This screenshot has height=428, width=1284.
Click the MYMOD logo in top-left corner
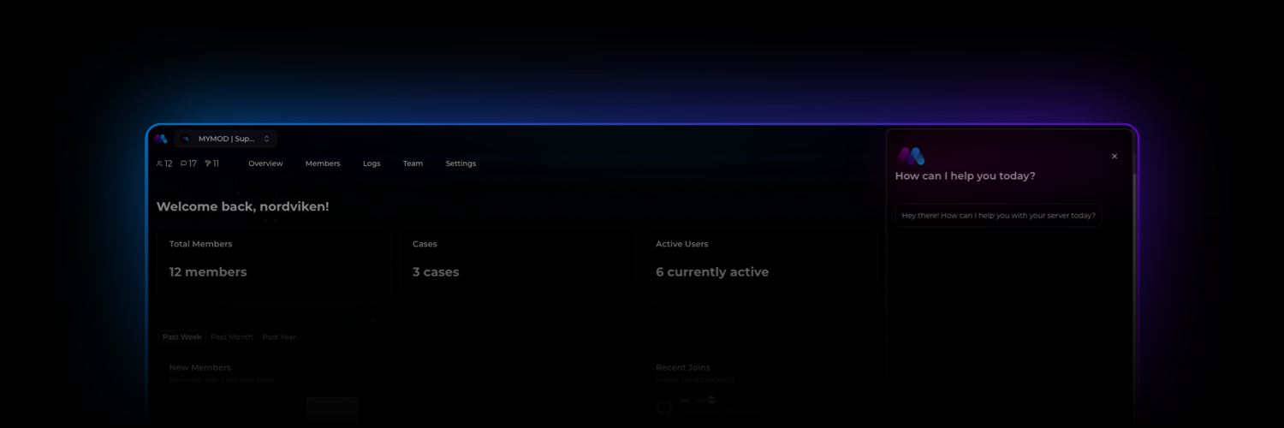point(161,139)
